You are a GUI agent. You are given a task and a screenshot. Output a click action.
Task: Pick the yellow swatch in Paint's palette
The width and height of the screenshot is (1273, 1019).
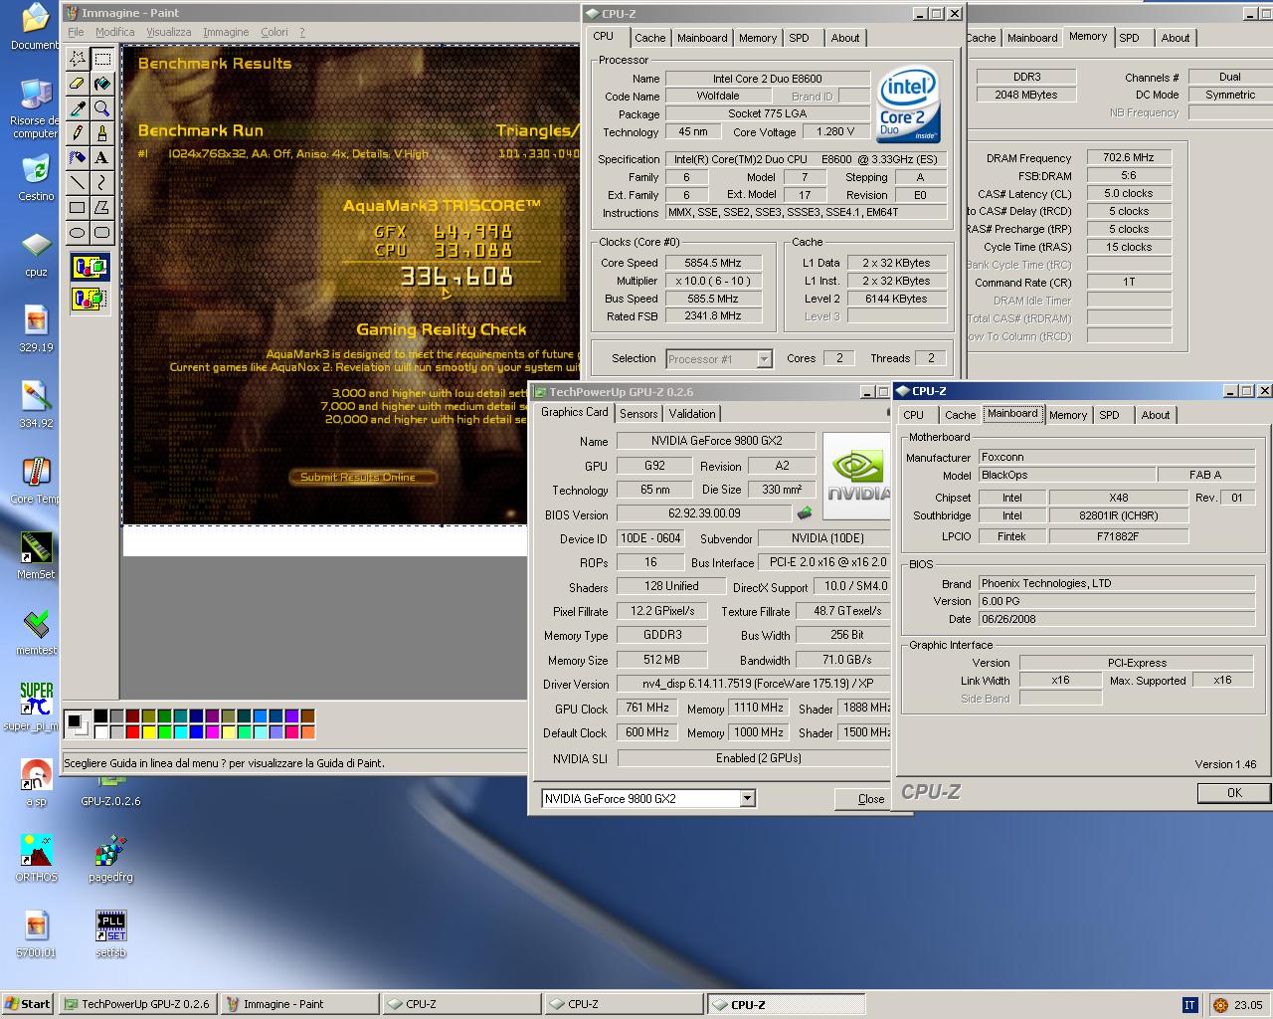pyautogui.click(x=148, y=732)
